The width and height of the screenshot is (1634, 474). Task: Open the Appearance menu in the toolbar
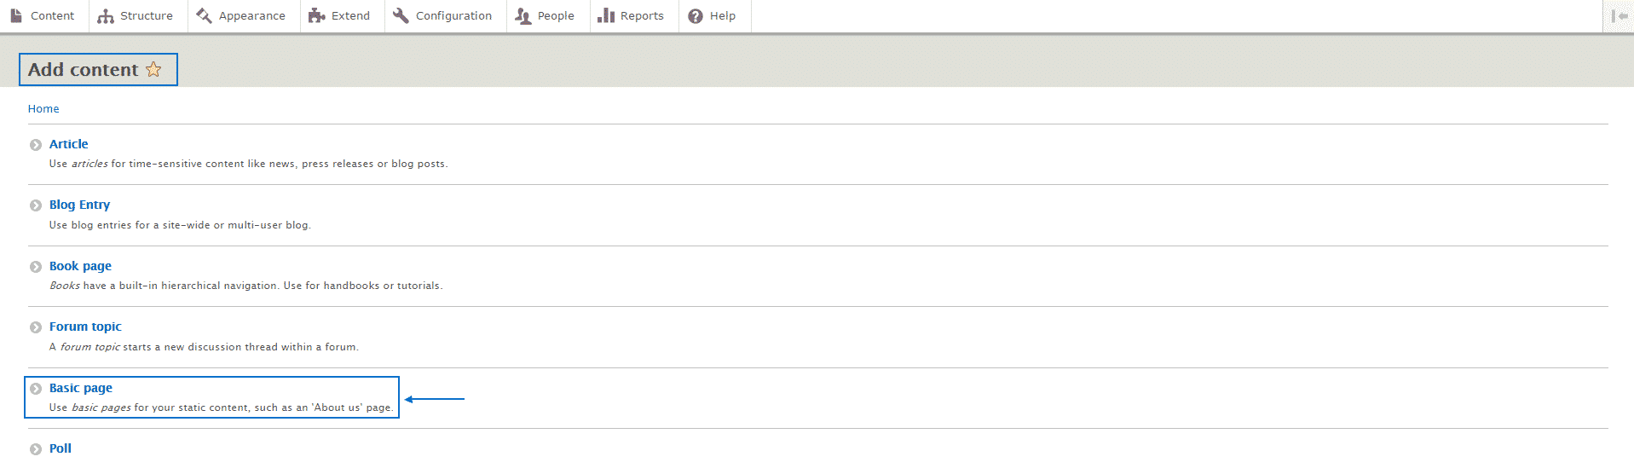click(x=242, y=16)
